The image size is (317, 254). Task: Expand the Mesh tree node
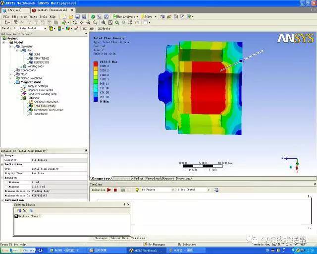(x=10, y=74)
